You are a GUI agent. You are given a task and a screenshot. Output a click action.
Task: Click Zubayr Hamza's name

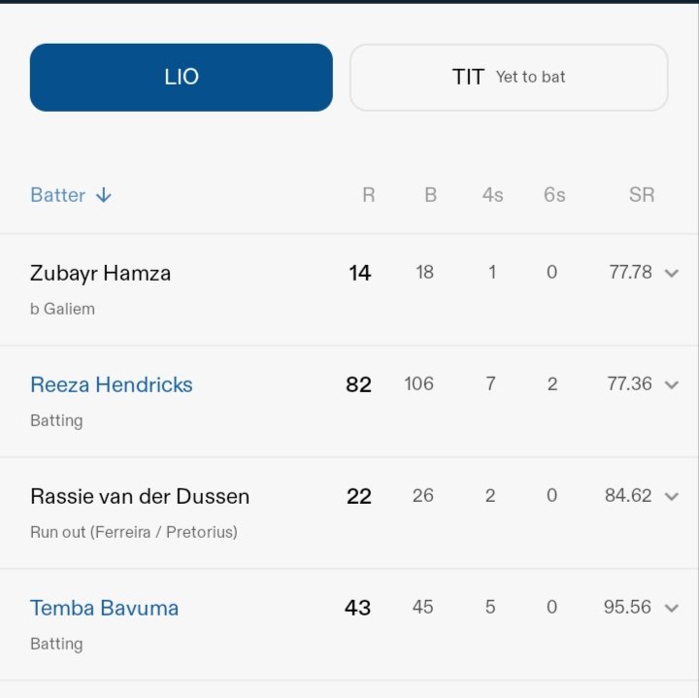click(101, 273)
